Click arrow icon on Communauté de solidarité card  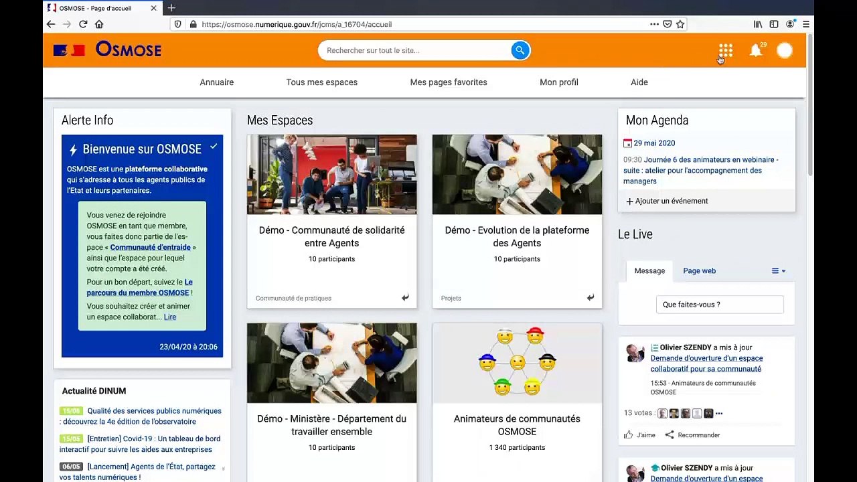coord(405,298)
